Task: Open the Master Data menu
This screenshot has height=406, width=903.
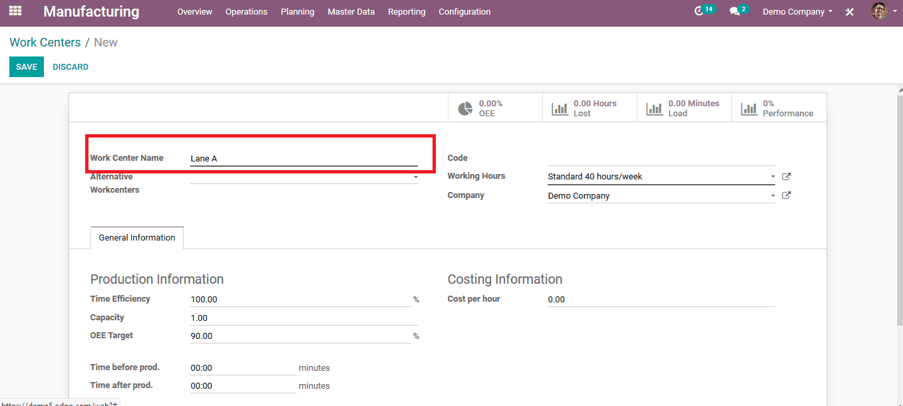Action: [x=351, y=11]
